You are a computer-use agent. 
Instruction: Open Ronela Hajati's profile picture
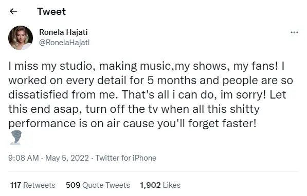coord(21,38)
